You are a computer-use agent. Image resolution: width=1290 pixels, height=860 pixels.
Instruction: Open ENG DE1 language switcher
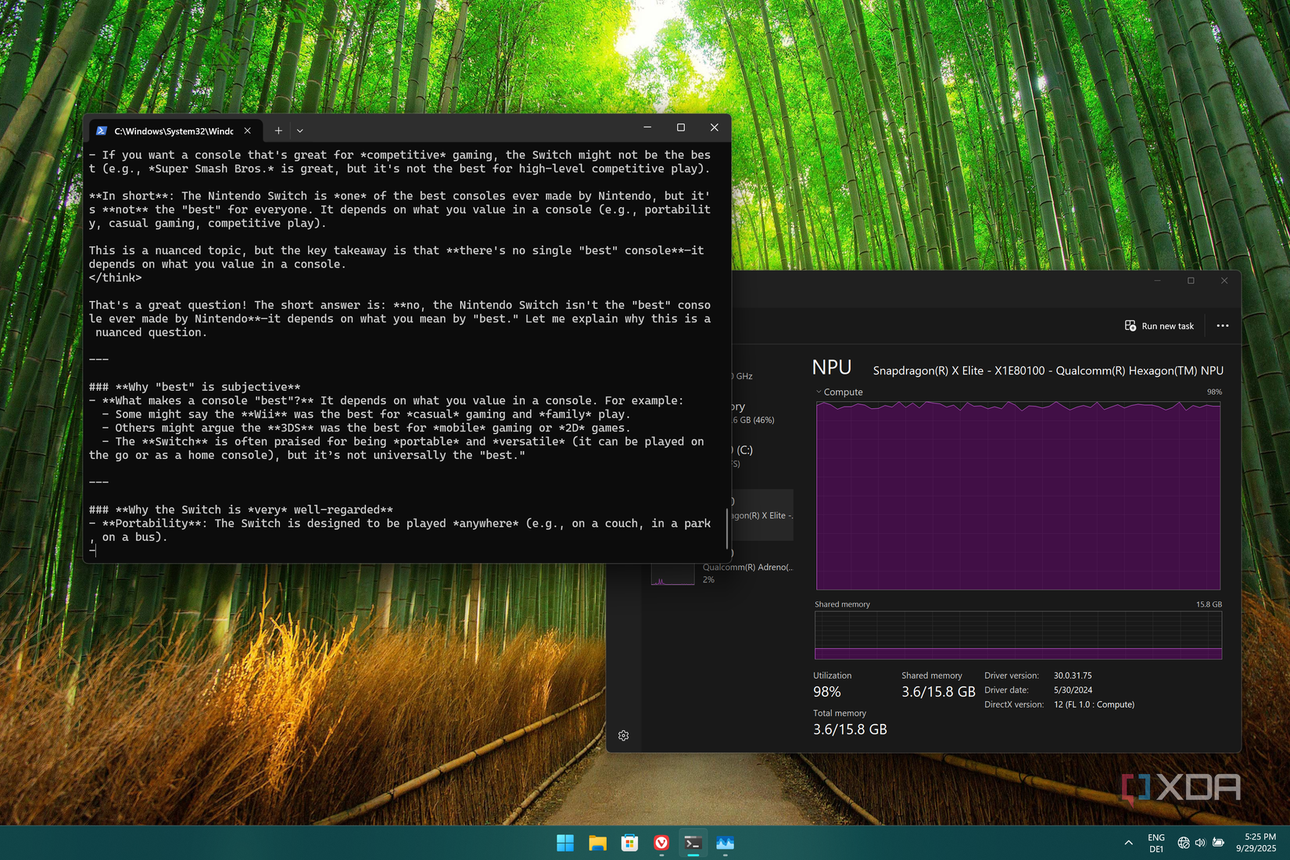pyautogui.click(x=1156, y=843)
